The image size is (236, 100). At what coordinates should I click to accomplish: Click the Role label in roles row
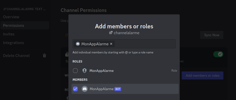(174, 71)
